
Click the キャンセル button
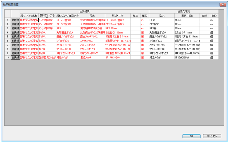click(212, 136)
